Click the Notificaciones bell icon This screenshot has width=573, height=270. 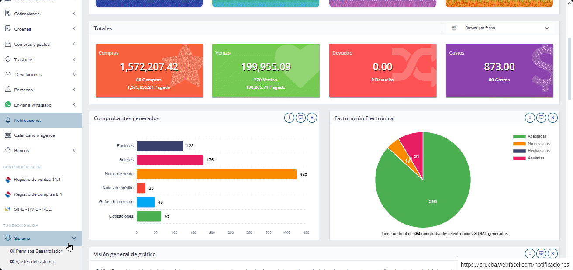pyautogui.click(x=7, y=120)
